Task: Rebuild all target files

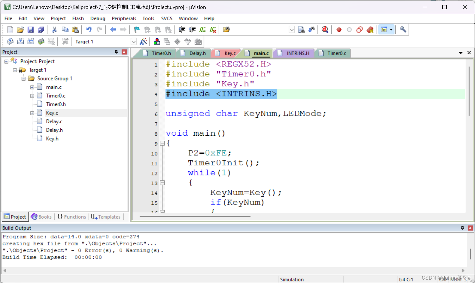Action: (x=31, y=41)
